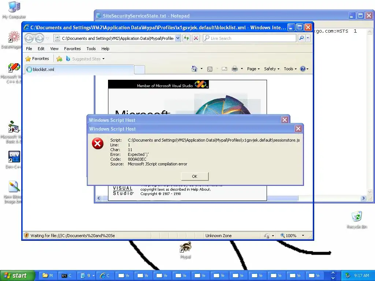Click into the Live Search box

click(x=250, y=38)
